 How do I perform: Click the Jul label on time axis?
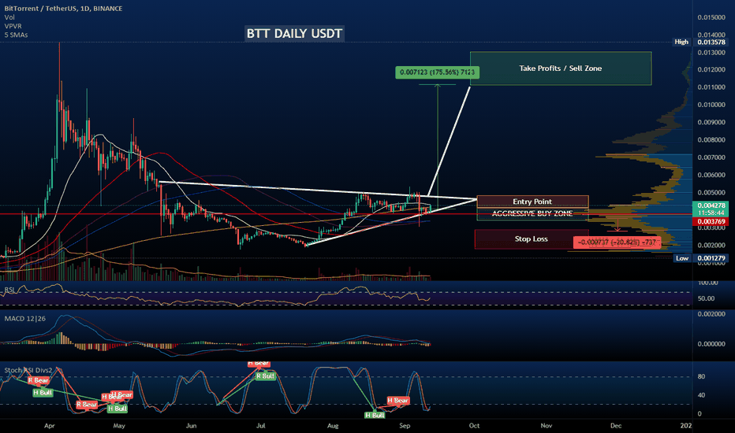point(260,425)
